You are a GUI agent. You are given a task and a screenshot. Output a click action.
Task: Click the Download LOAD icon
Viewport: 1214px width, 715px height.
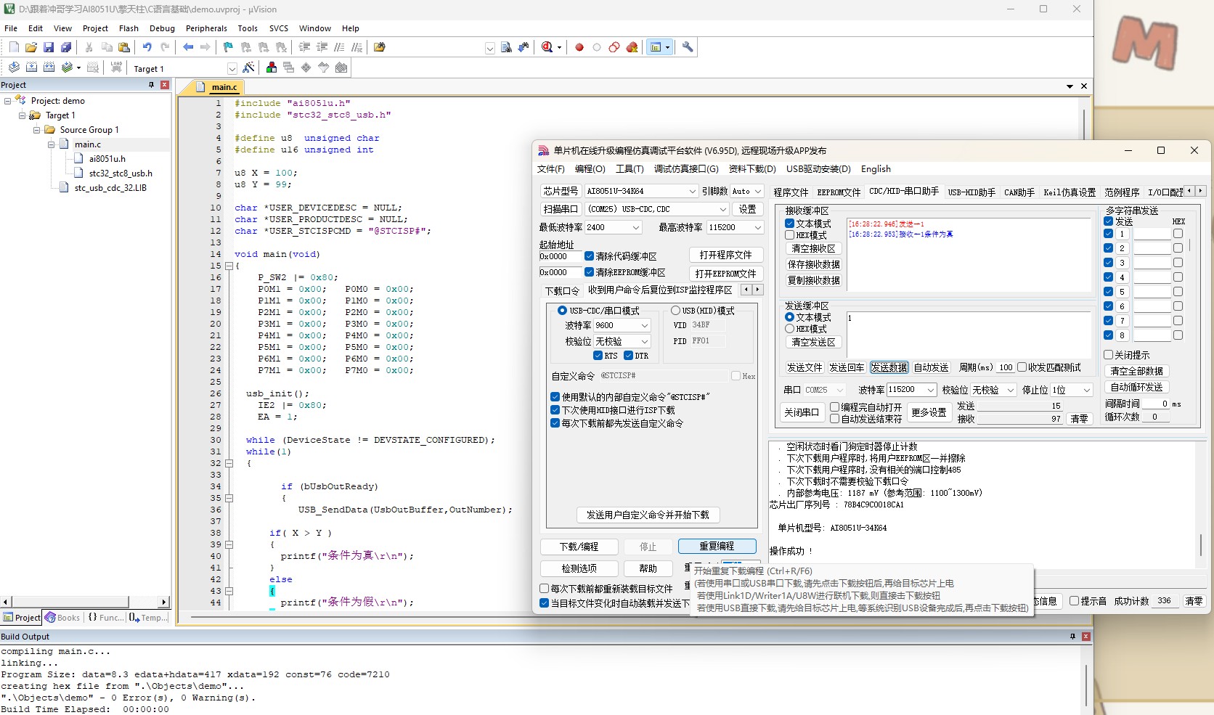pos(116,68)
